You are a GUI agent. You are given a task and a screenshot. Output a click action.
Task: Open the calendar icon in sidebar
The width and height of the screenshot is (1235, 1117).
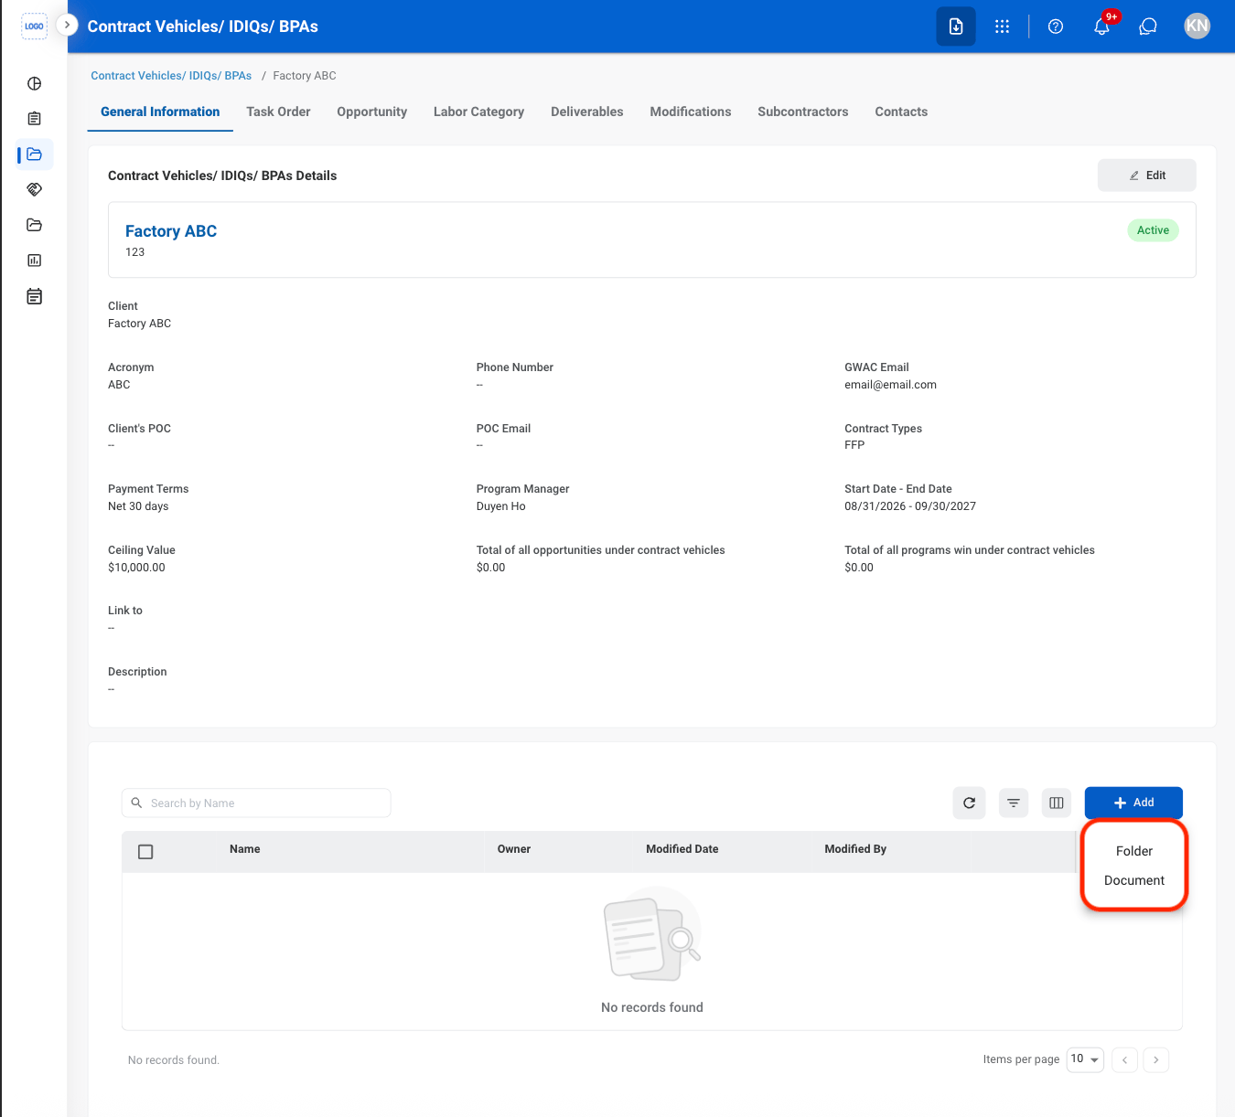pos(34,296)
